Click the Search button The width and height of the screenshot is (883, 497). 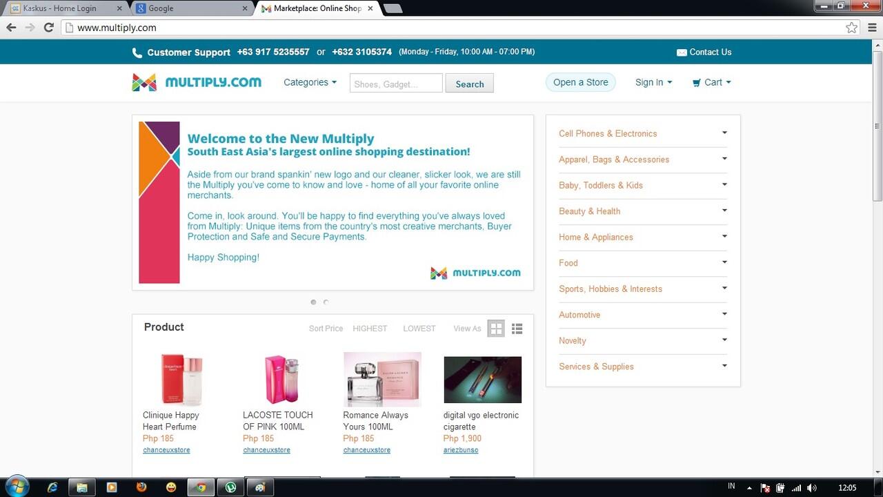click(x=470, y=84)
